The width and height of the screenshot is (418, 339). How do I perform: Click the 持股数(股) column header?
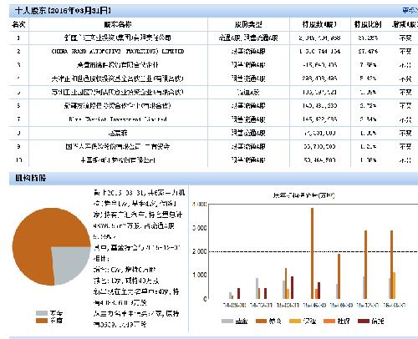(319, 24)
